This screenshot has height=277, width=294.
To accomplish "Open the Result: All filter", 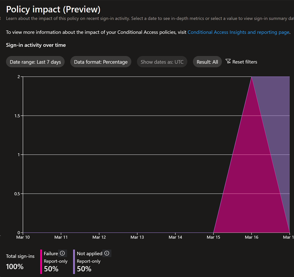I will 207,62.
